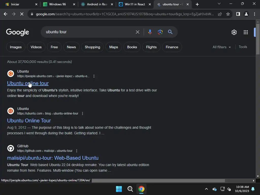Show hidden system tray icons
The image size is (260, 195).
point(206,189)
